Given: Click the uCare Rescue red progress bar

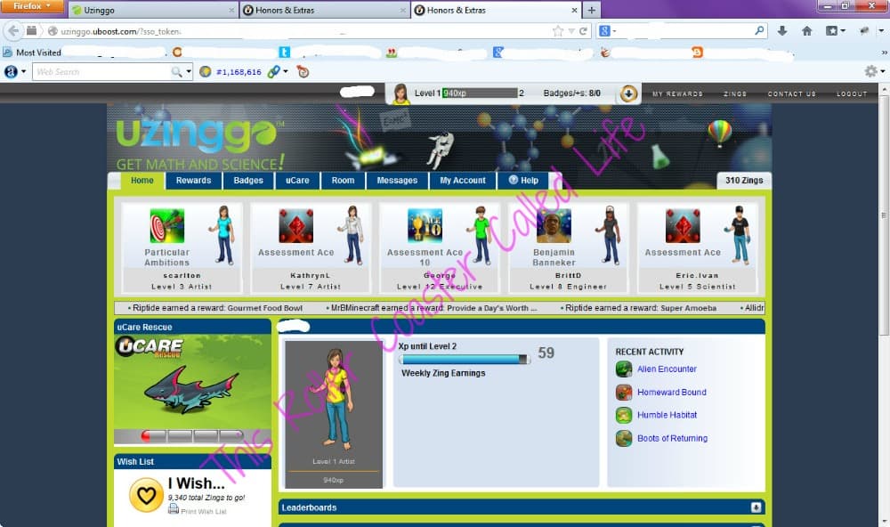Looking at the screenshot, I should (192, 435).
